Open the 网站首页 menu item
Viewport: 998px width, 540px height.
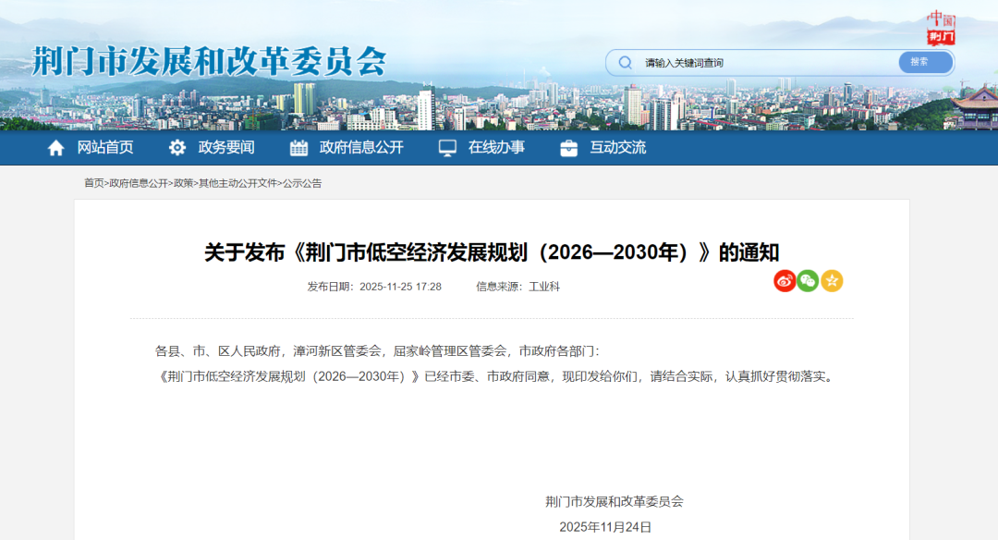pos(104,147)
